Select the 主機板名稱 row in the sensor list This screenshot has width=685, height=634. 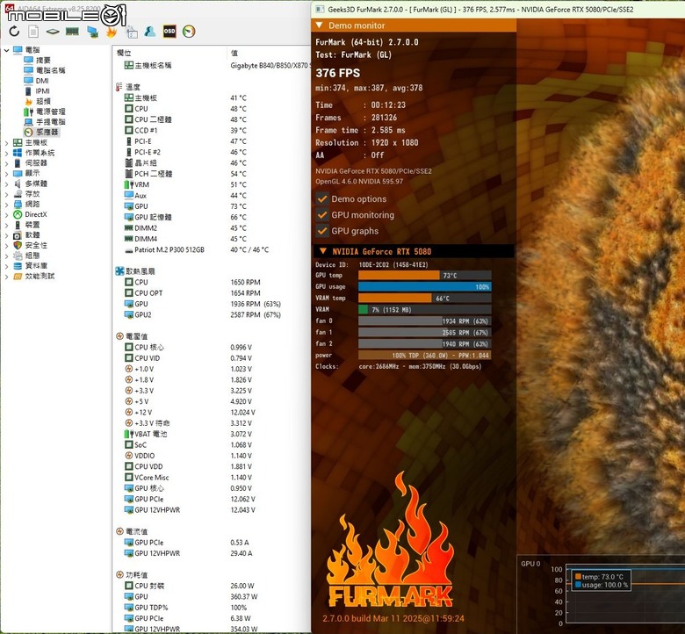(x=212, y=65)
